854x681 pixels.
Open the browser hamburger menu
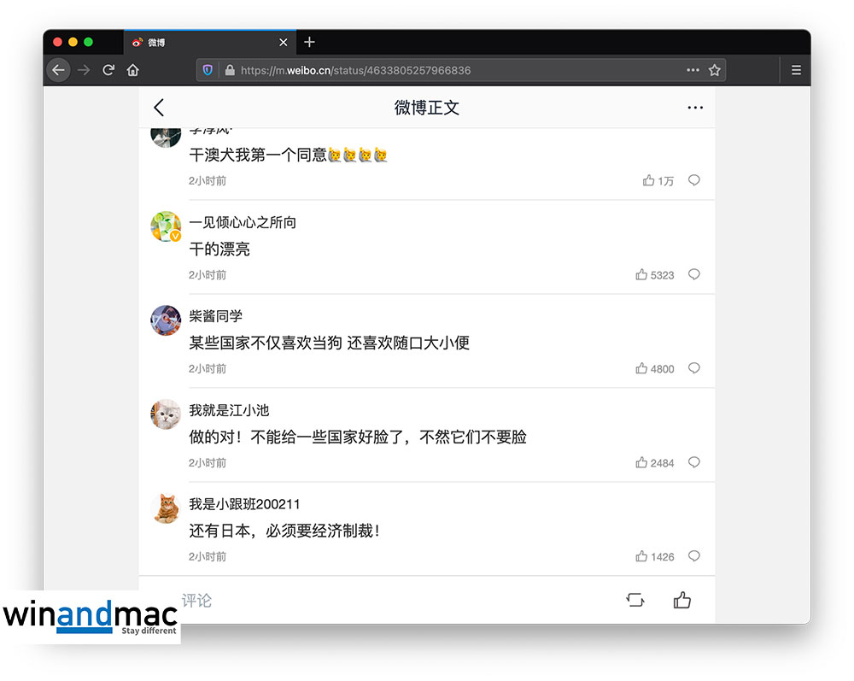796,70
